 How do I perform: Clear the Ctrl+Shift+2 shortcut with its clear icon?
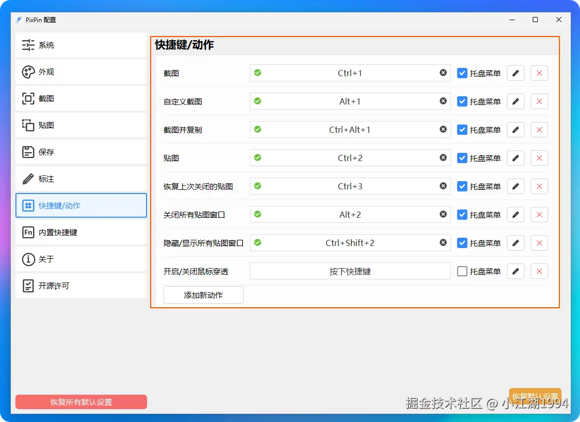tap(443, 242)
